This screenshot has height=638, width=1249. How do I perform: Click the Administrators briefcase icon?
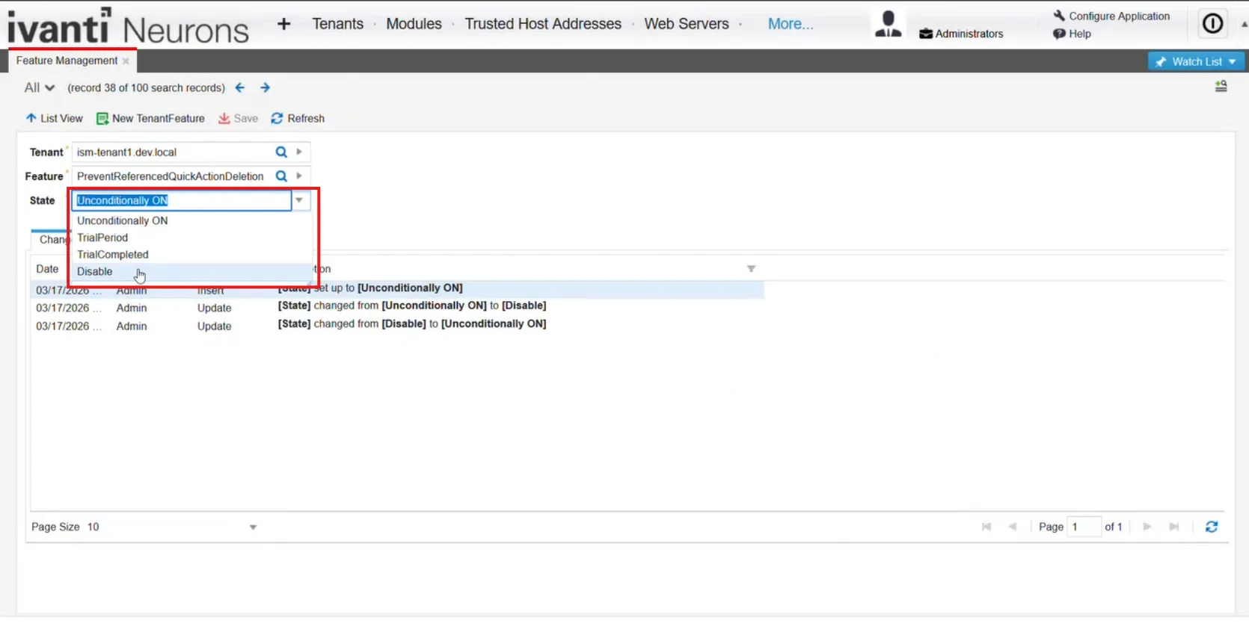[926, 34]
